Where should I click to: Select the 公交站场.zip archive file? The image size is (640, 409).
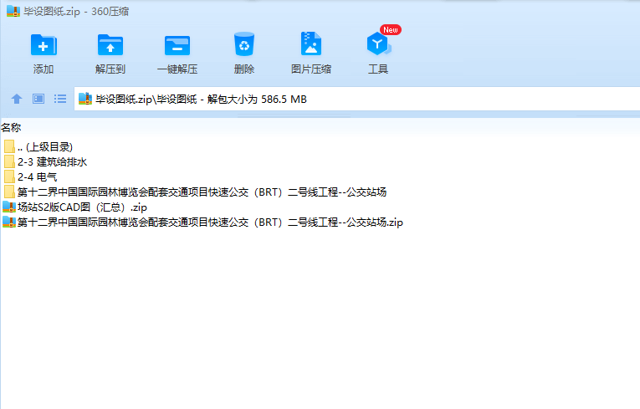202,222
